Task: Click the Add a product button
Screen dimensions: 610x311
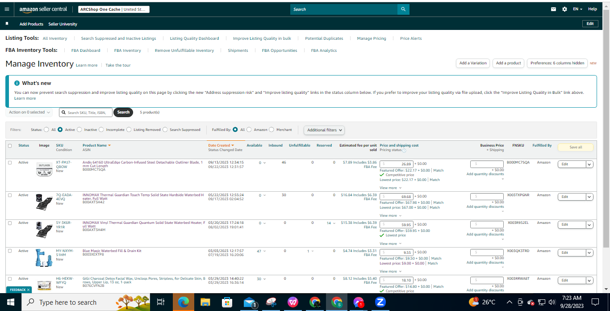Action: 508,63
